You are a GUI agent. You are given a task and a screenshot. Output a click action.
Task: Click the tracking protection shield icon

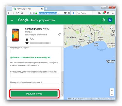coord(34,13)
